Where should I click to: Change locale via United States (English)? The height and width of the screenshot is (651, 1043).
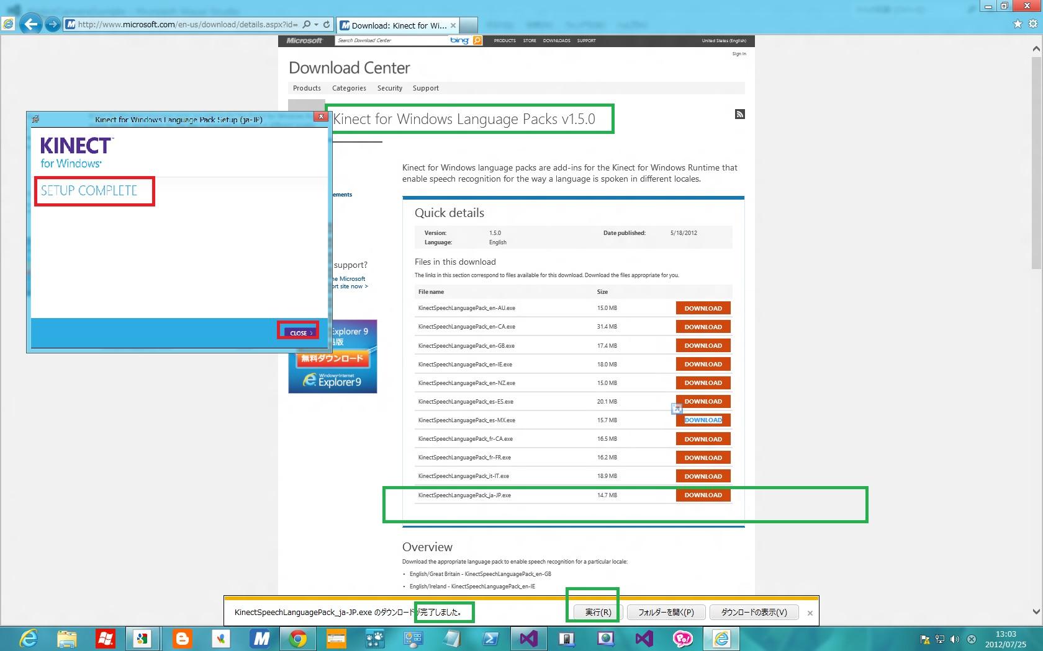724,41
